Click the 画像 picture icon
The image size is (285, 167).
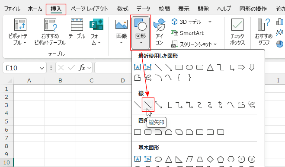[x=122, y=32]
